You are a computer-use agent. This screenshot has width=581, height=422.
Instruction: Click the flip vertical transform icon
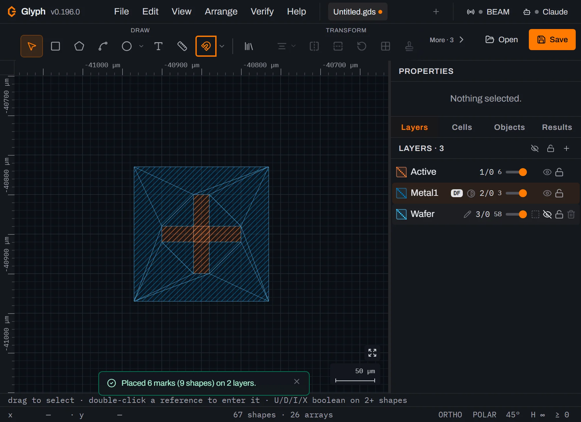click(x=338, y=46)
